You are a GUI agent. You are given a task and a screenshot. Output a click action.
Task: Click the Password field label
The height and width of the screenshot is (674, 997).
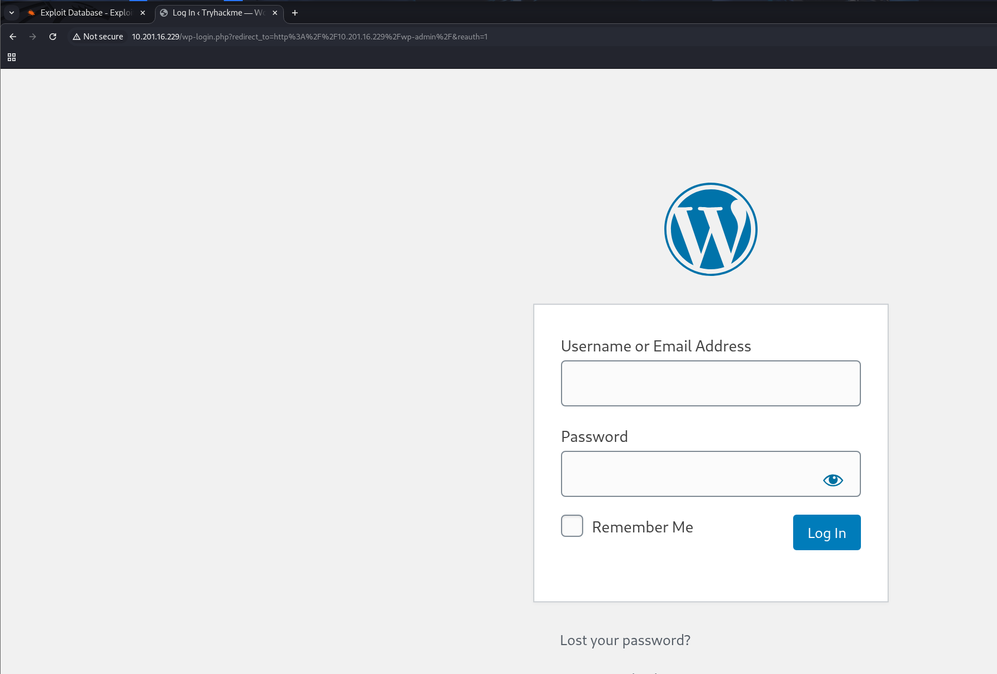594,436
